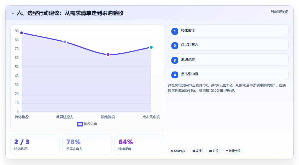
Task: Click the 表格 tag chip
Action: 197,151
